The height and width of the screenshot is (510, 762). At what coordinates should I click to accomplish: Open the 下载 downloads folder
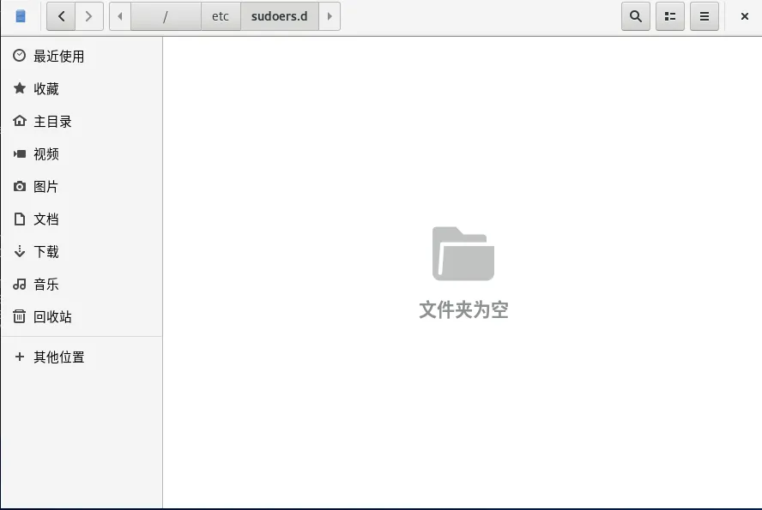[46, 252]
